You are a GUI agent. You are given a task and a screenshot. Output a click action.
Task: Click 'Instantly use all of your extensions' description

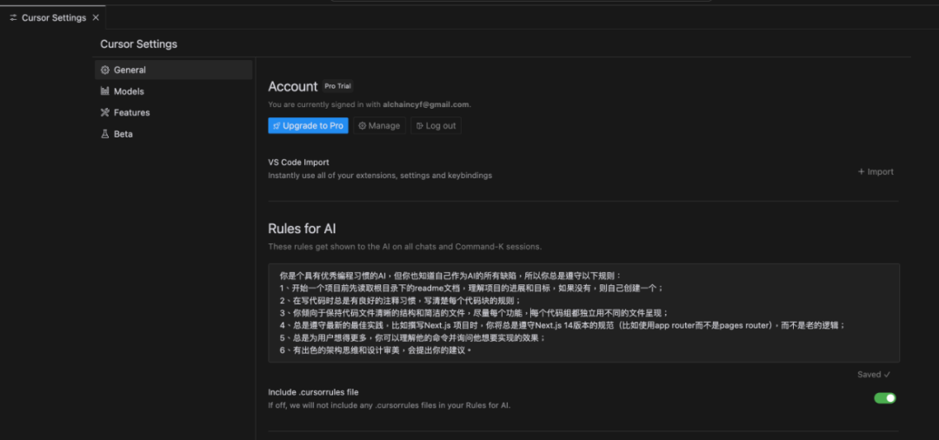pos(380,176)
